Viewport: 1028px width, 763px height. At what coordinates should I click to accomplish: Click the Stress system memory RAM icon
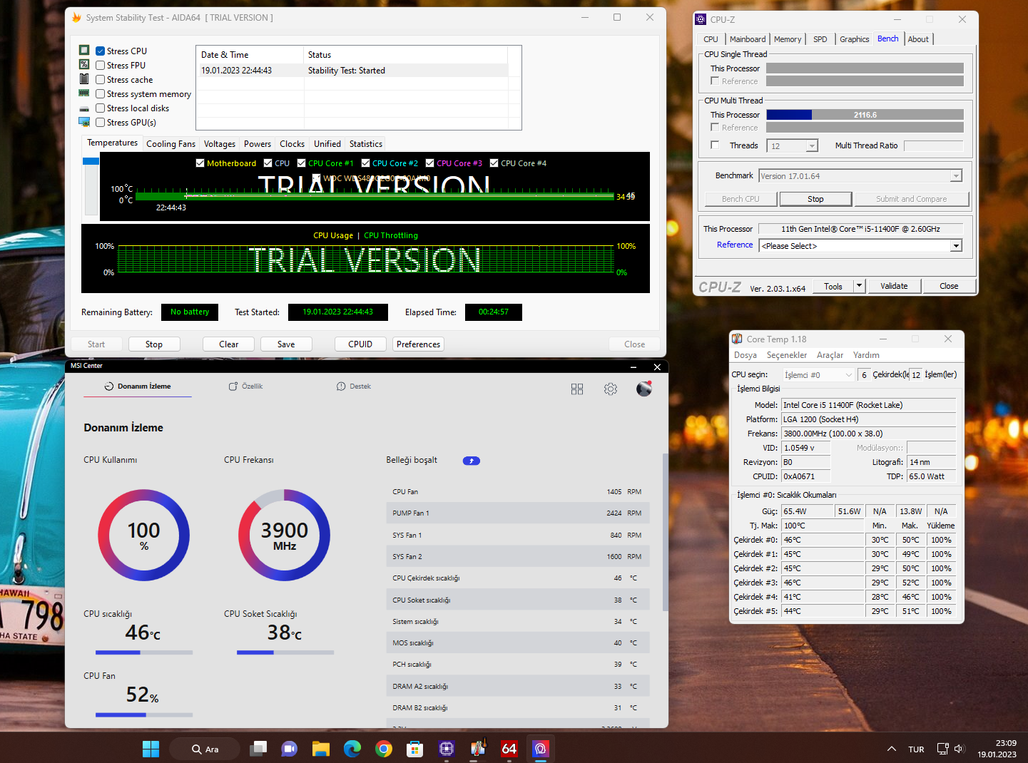(x=84, y=93)
